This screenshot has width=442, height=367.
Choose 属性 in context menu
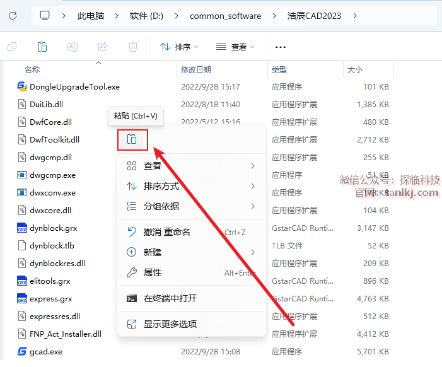192,272
